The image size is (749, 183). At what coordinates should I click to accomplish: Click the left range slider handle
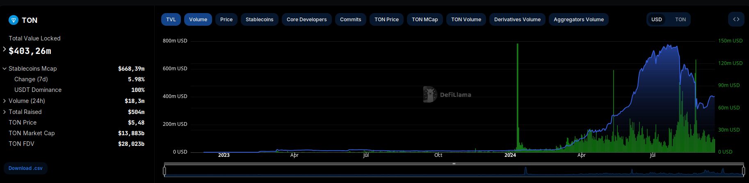164,171
